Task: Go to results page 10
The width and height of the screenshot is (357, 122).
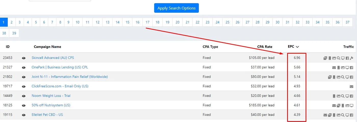Action: coord(78,22)
